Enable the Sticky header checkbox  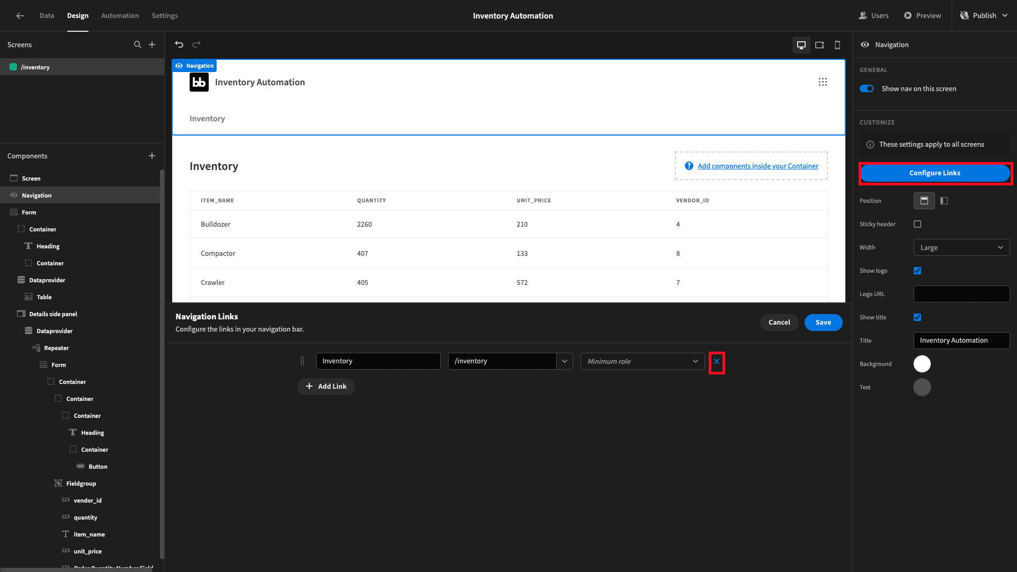(917, 224)
